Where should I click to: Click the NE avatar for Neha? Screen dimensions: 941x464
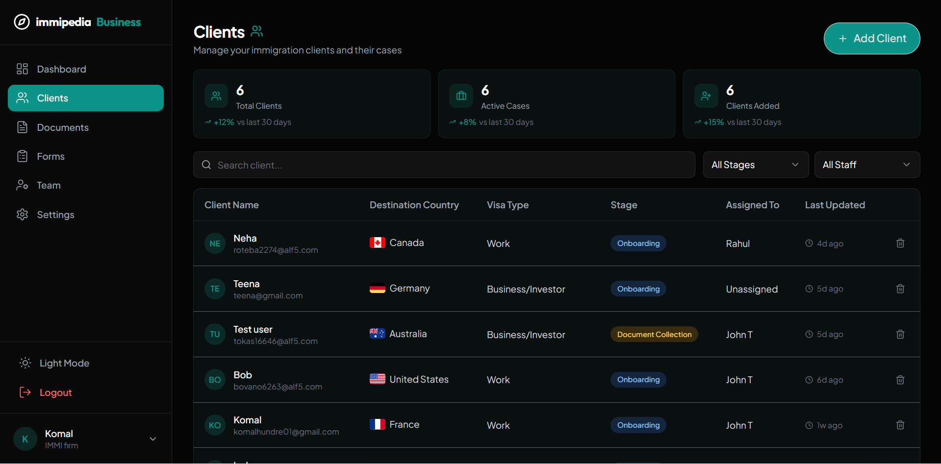coord(215,244)
